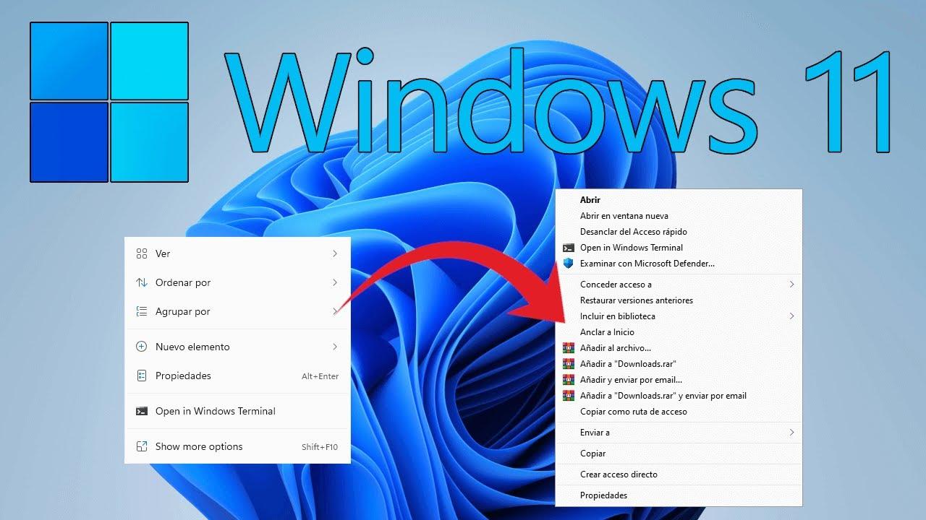Choose Anclar a Inicio

607,331
